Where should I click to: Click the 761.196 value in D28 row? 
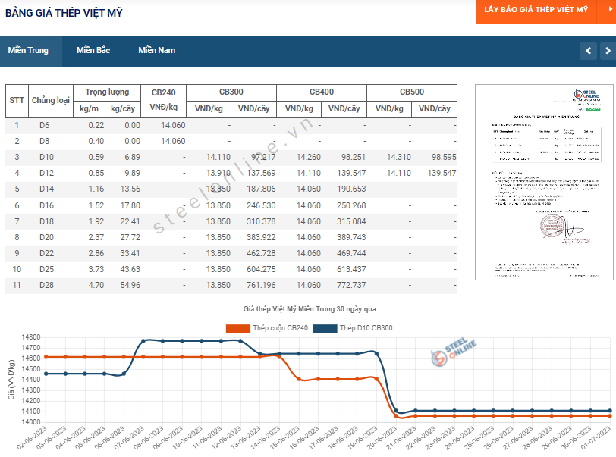coord(261,286)
